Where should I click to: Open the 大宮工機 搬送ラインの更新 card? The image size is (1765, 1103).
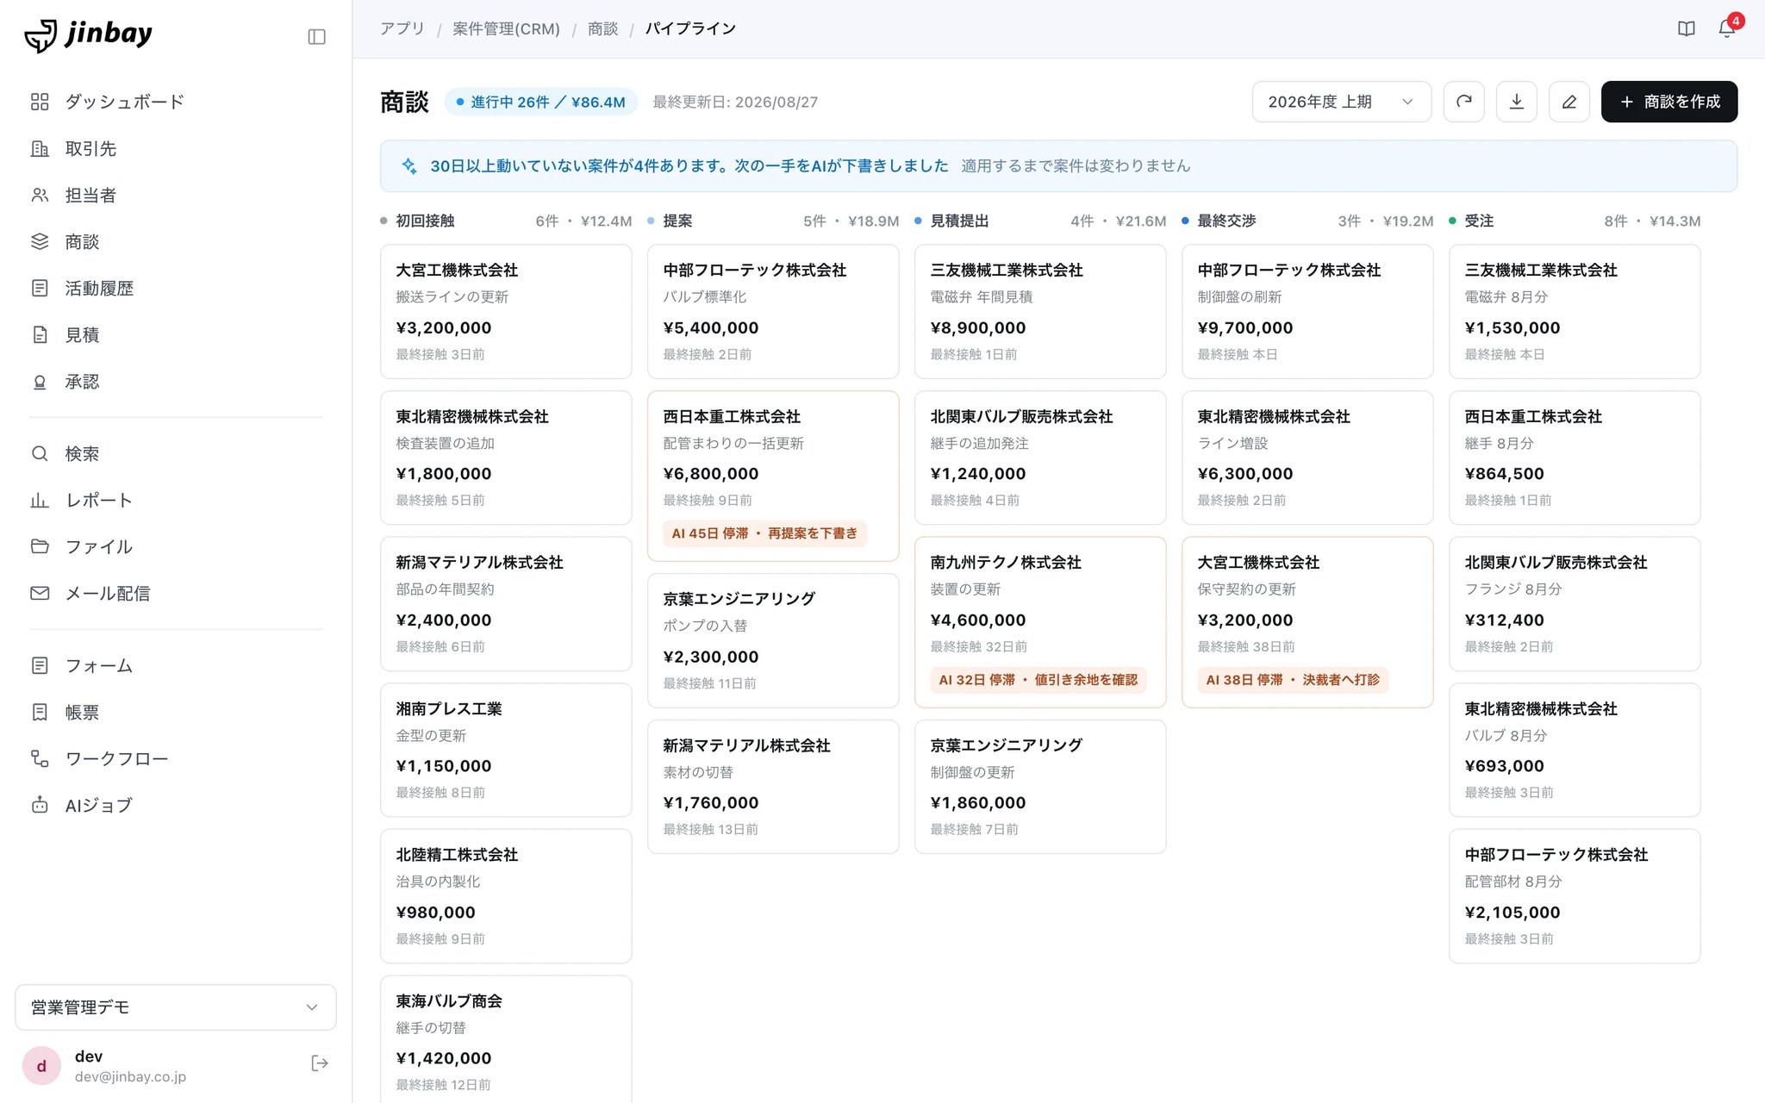click(x=506, y=311)
